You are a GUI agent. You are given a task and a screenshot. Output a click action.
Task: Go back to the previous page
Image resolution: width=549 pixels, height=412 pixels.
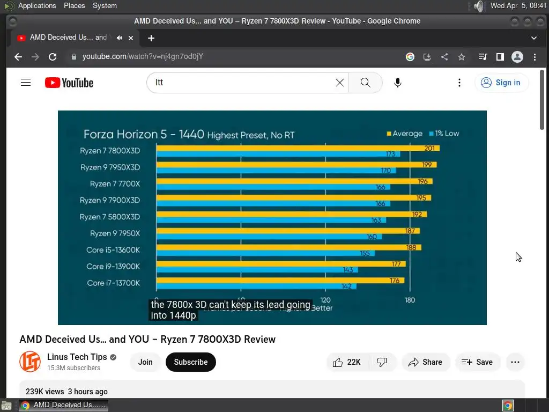click(18, 57)
